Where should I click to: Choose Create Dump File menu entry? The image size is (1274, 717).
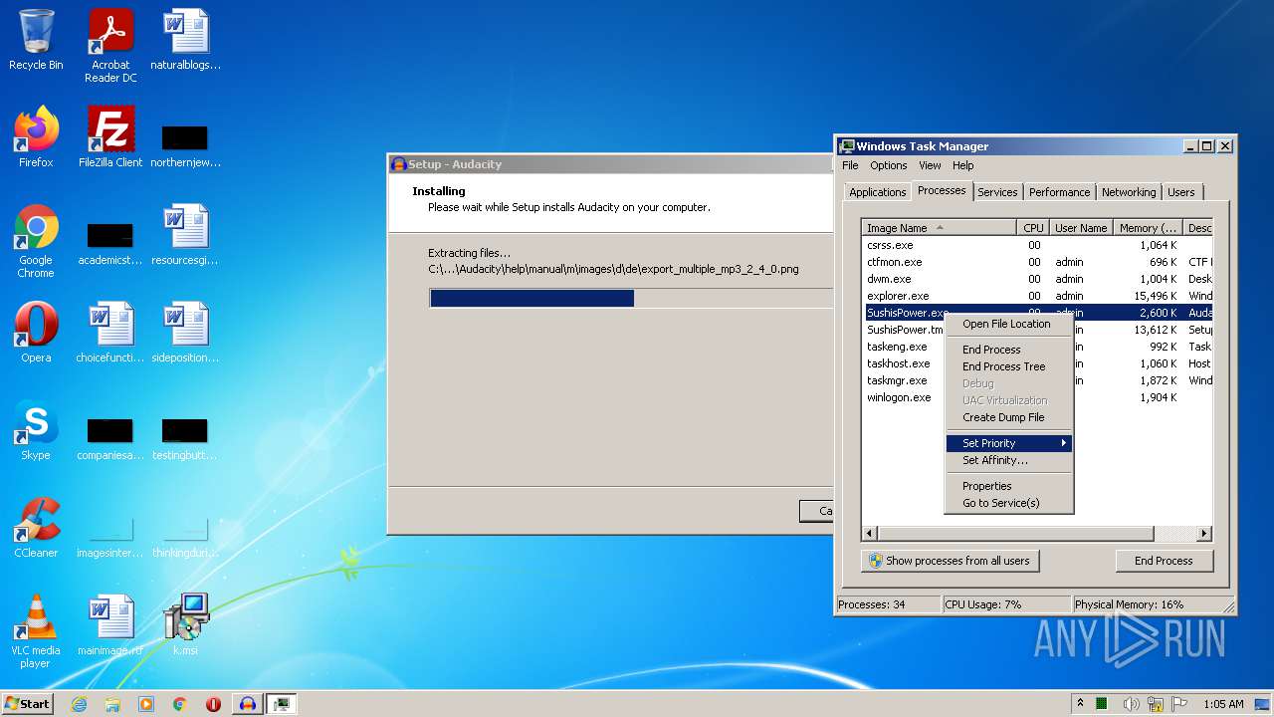(1009, 417)
